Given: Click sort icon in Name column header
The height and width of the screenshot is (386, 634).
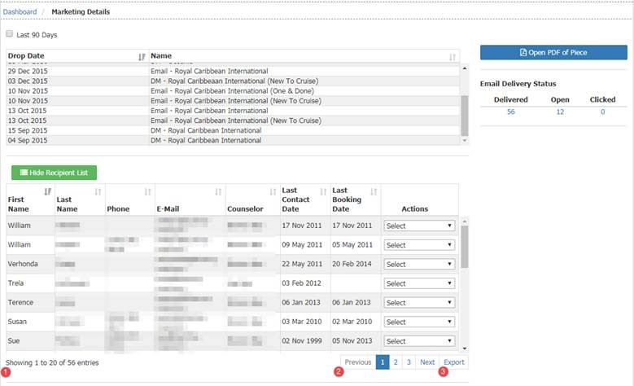Looking at the screenshot, I should click(453, 56).
